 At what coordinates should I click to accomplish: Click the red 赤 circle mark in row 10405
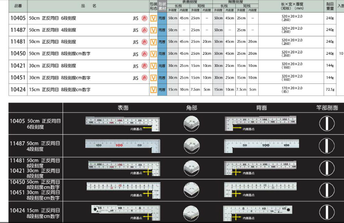tap(144, 18)
